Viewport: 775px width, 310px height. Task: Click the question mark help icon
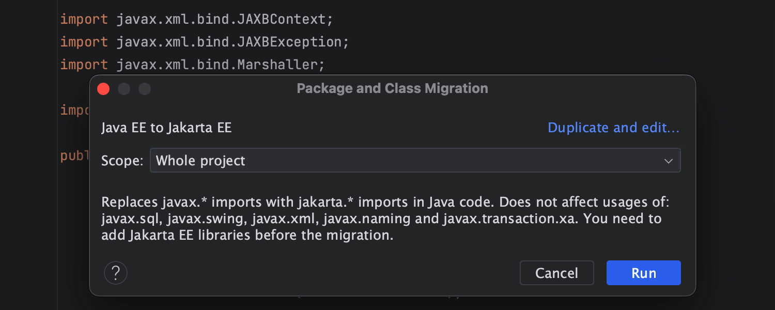116,272
